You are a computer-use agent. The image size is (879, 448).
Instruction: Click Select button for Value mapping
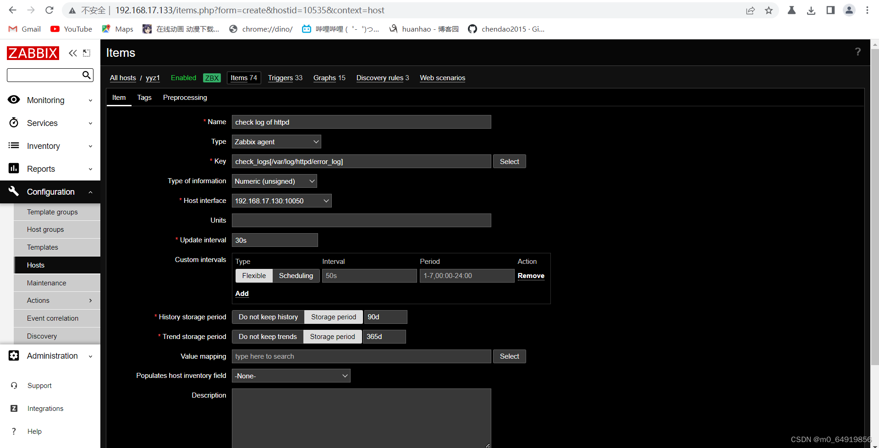[x=509, y=356]
